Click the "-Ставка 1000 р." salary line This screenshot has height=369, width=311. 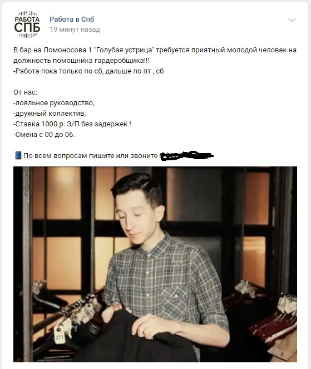(x=72, y=124)
